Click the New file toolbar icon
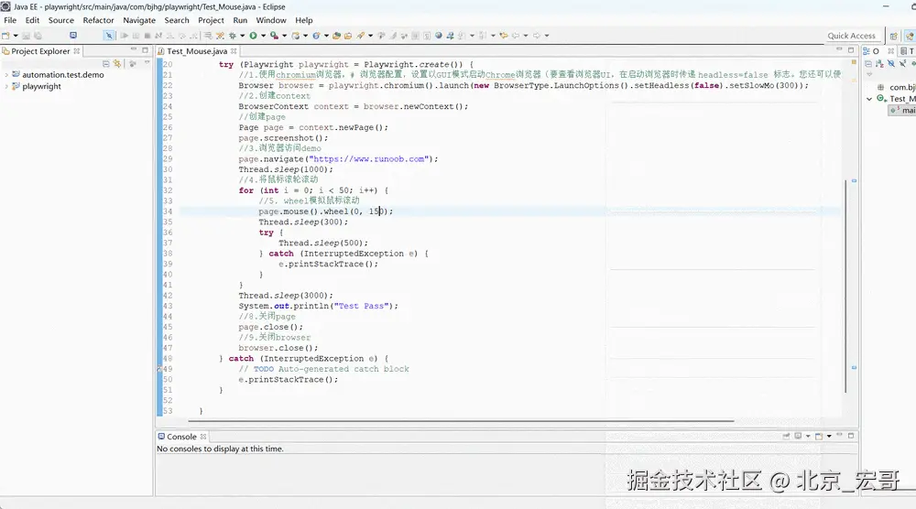The image size is (916, 509). (5, 36)
